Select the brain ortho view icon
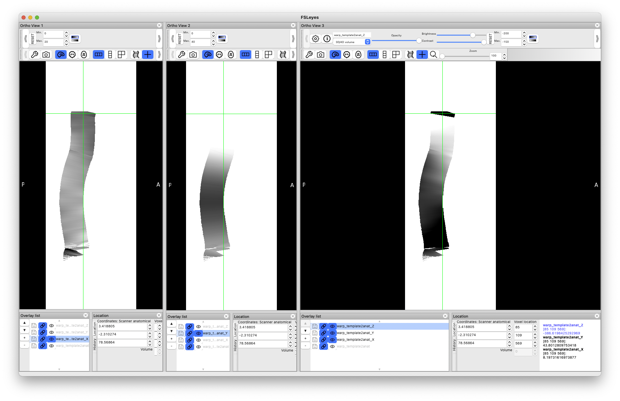Viewport: 620px width, 401px height. pyautogui.click(x=61, y=54)
